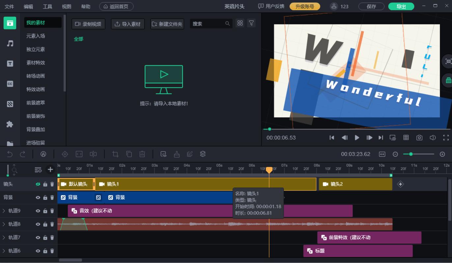The image size is (452, 263).
Task: Click the Duplicate icon in the timeline toolbar
Action: 129,154
